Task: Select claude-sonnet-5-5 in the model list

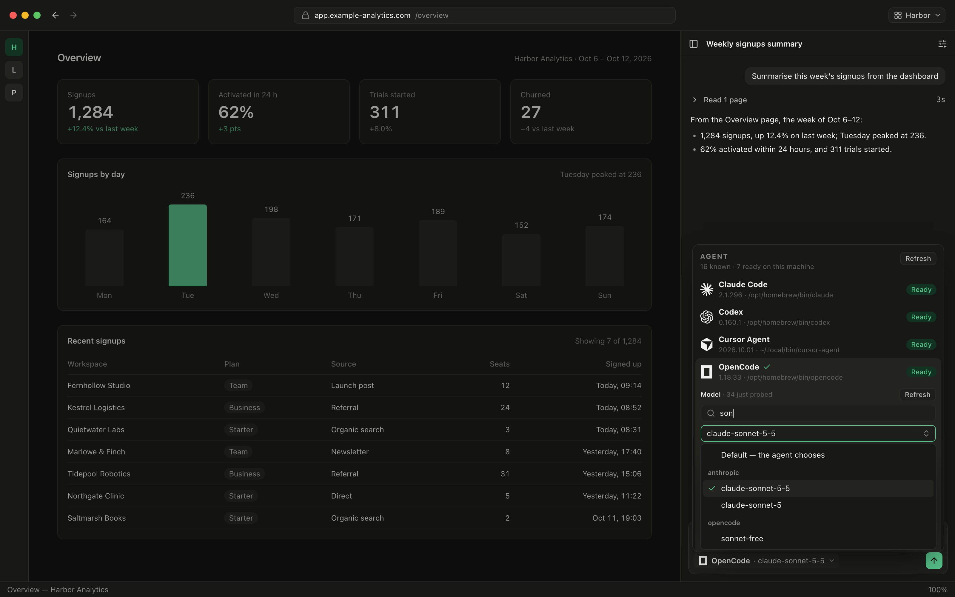Action: [818, 488]
